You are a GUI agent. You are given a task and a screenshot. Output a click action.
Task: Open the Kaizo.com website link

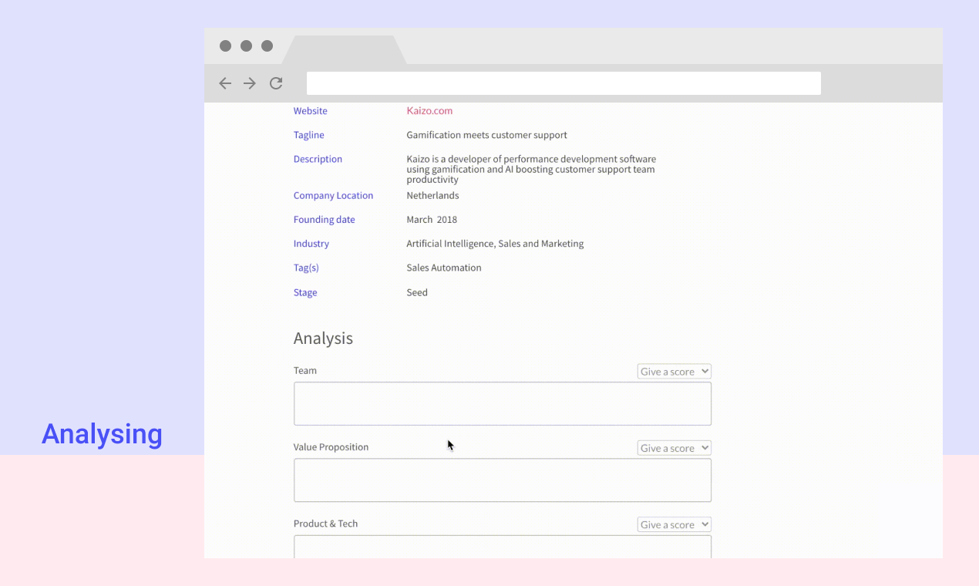[x=429, y=111]
